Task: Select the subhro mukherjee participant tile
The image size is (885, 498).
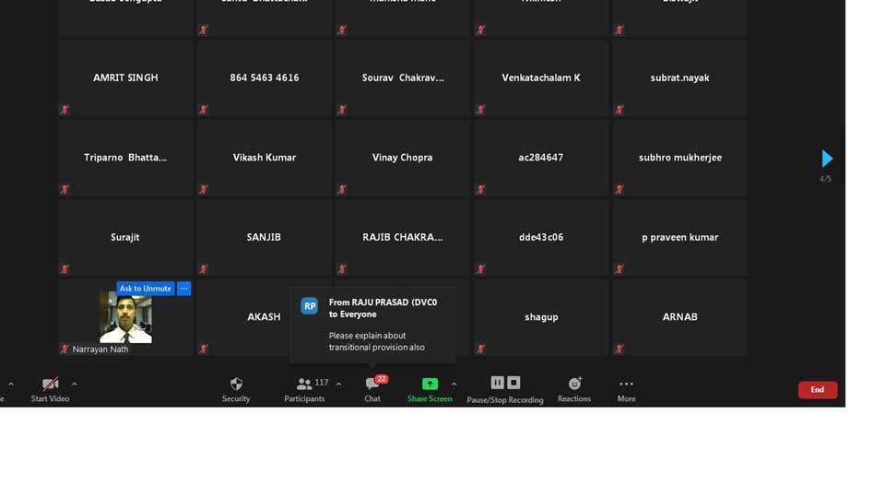Action: point(680,158)
